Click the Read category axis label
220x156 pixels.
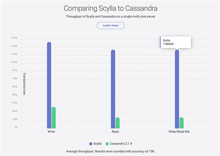coord(115,131)
